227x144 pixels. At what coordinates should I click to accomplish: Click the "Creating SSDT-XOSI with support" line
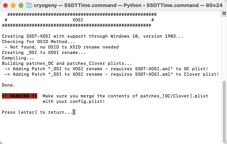(93, 36)
